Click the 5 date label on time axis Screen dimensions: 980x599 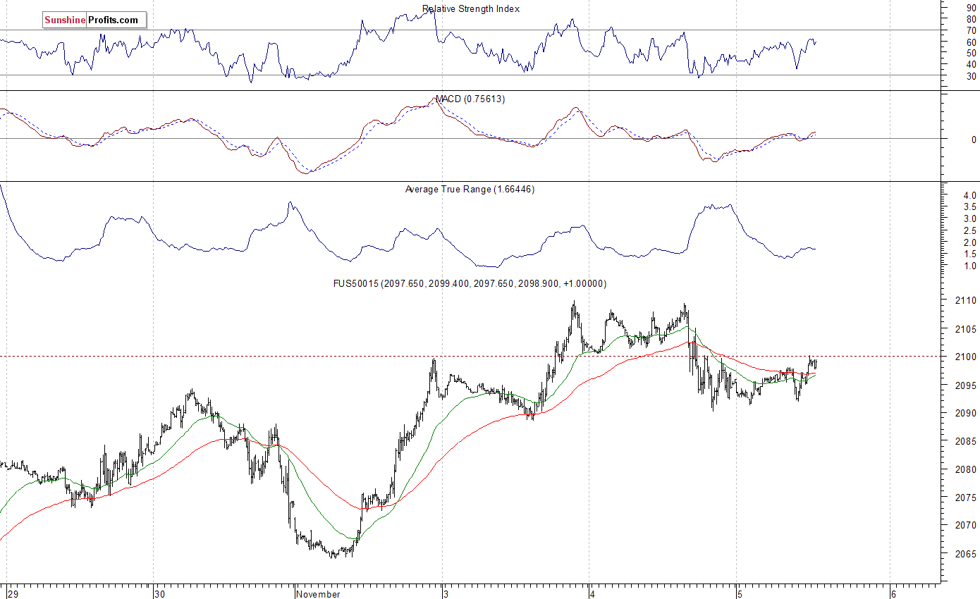pos(740,593)
